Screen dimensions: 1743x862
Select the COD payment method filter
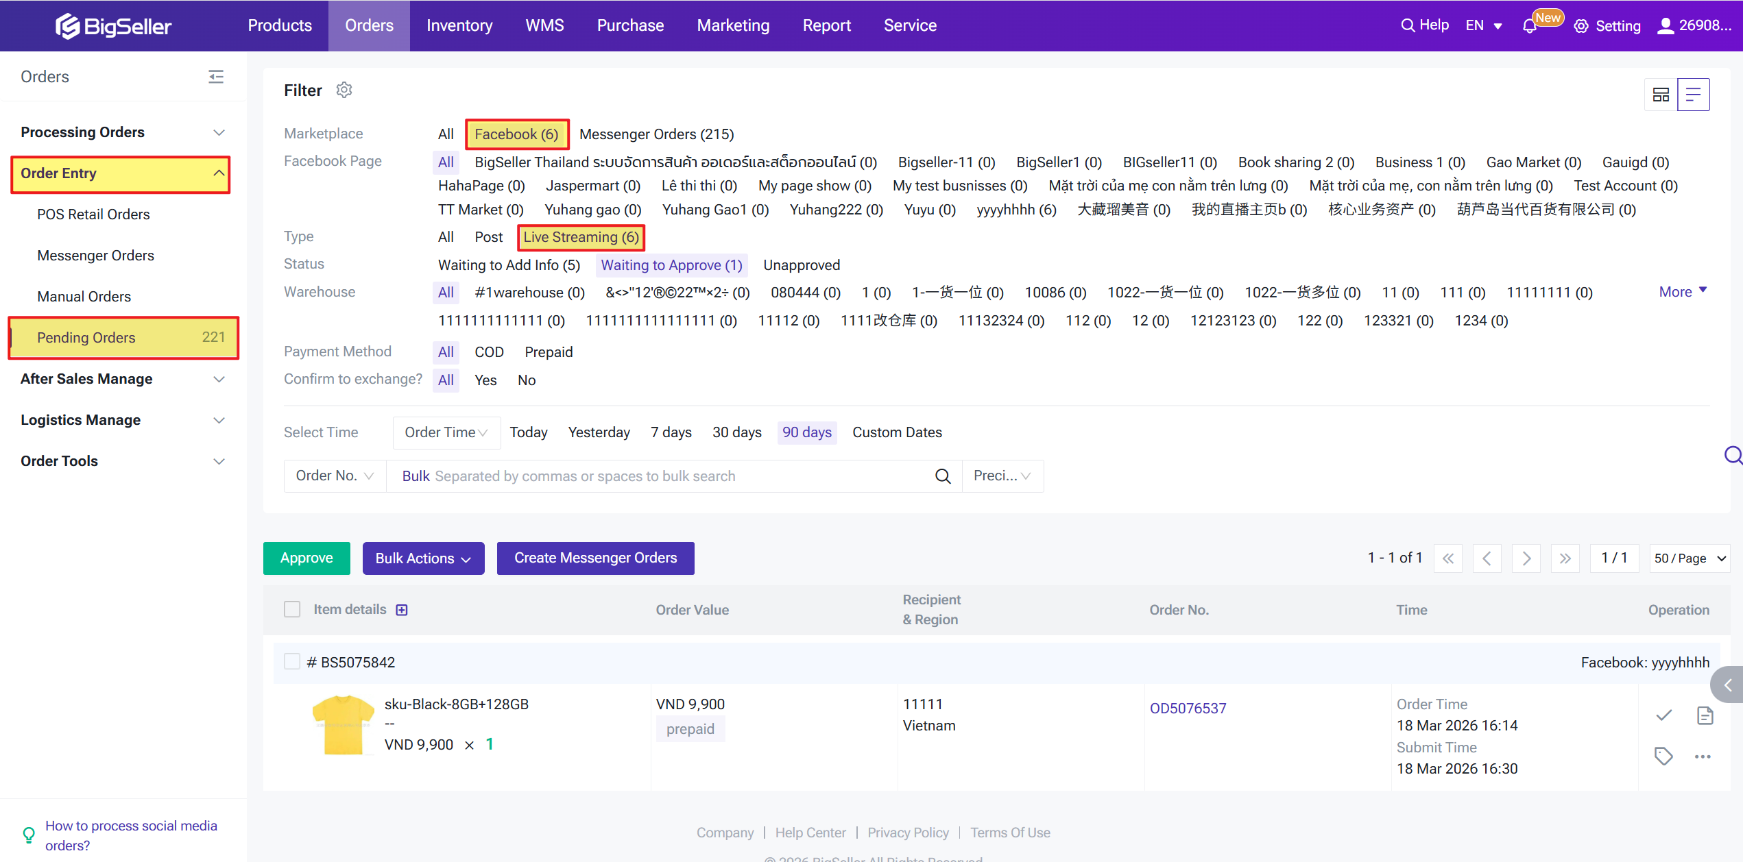489,352
